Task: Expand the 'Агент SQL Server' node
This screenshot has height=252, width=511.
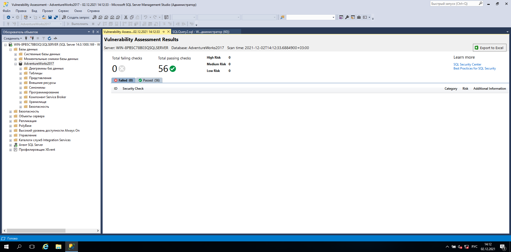Action: [10, 145]
